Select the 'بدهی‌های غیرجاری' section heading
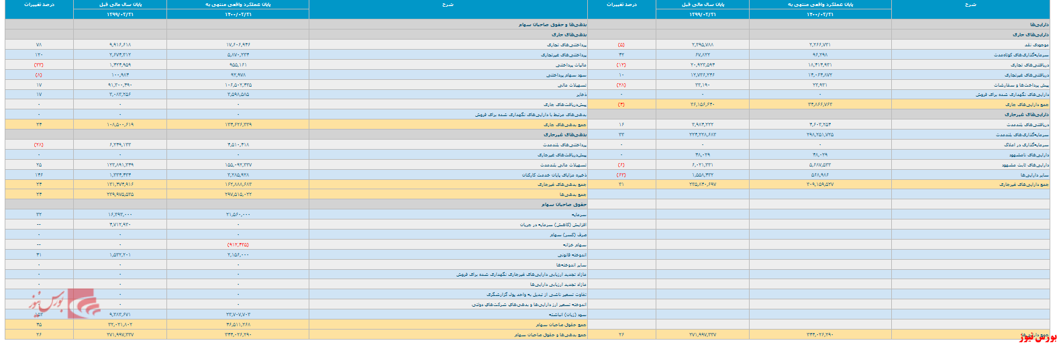The height and width of the screenshot is (345, 1059). point(565,134)
